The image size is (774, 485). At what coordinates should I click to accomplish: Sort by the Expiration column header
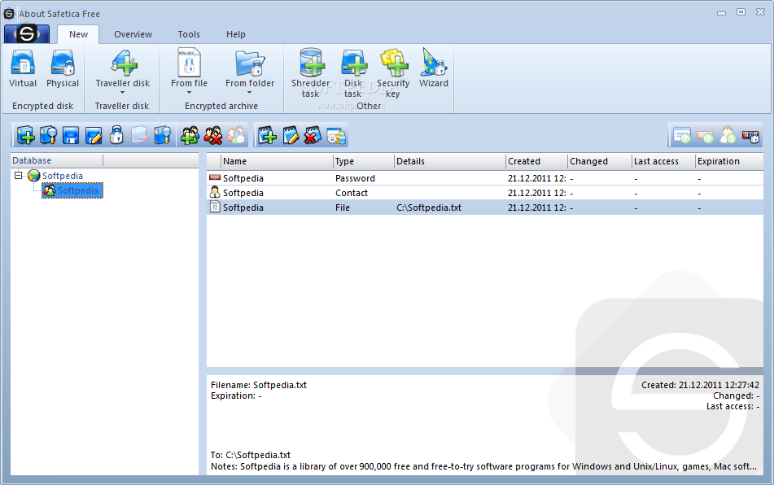[729, 161]
